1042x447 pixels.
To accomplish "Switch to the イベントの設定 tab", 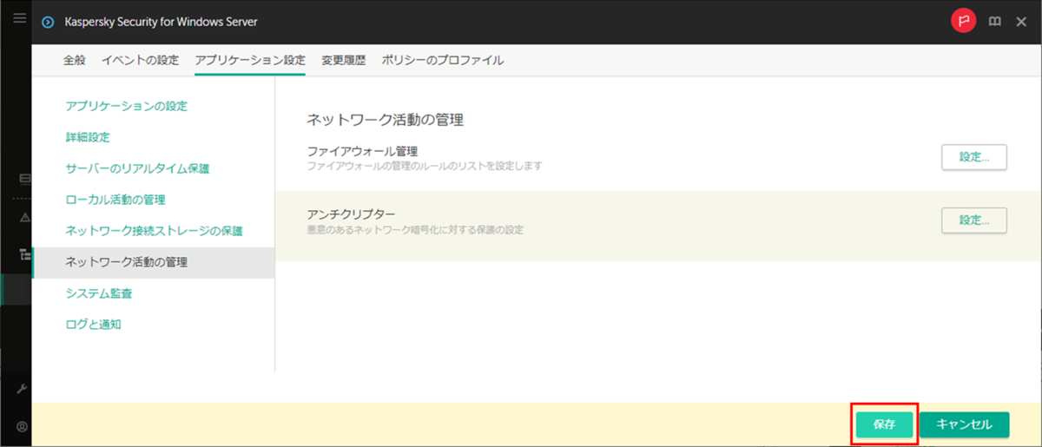I will pos(140,61).
